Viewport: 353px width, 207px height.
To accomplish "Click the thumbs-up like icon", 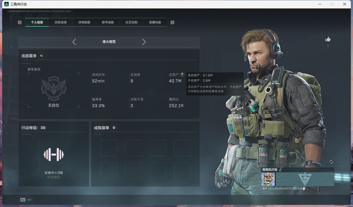I will (328, 39).
